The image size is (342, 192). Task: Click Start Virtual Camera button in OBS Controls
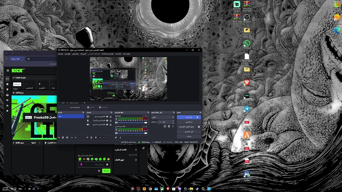[x=186, y=127]
